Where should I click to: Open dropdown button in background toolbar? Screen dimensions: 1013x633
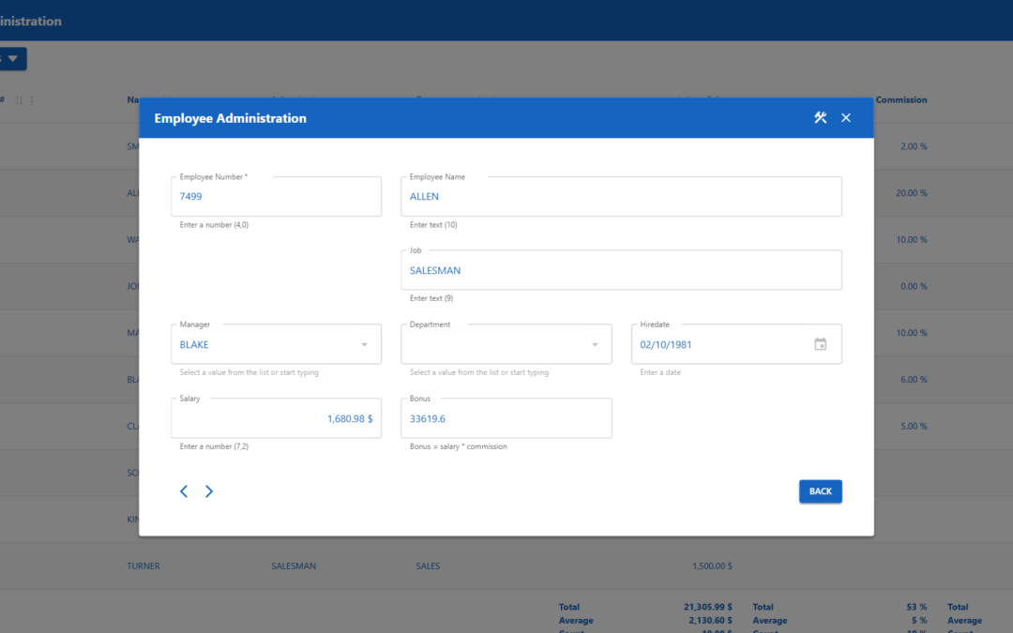pyautogui.click(x=12, y=59)
